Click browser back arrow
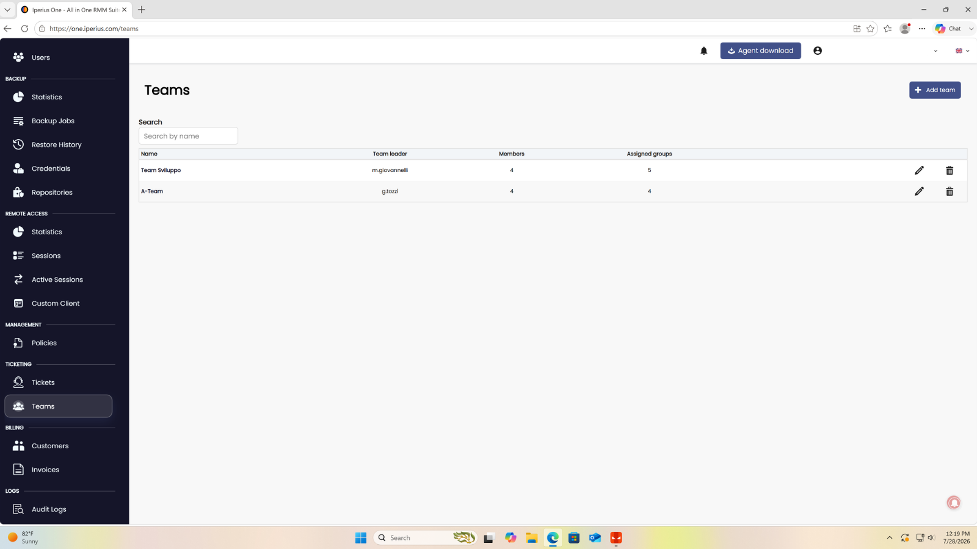Image resolution: width=977 pixels, height=549 pixels. pos(7,29)
